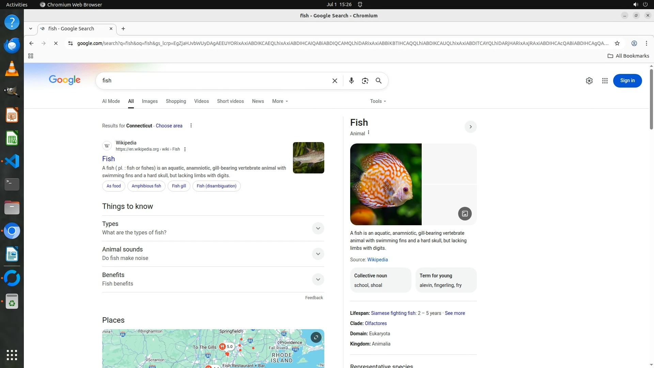Screen dimensions: 654x368
Task: Open the Choose area link
Action: [169, 126]
